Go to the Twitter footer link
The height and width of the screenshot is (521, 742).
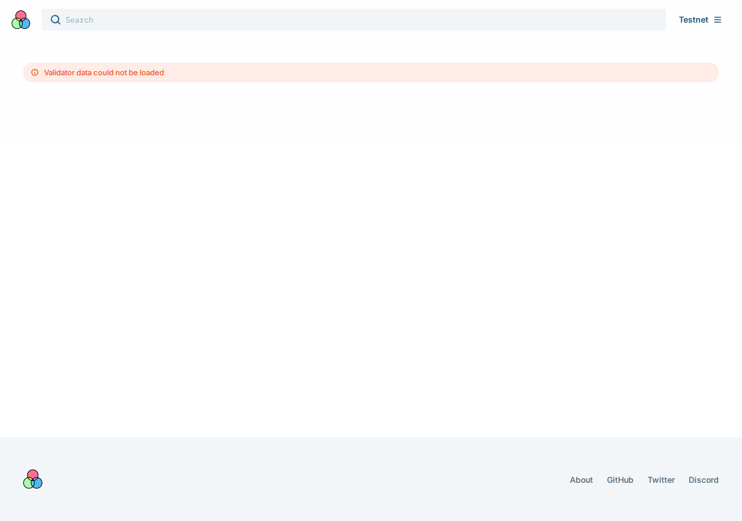[x=661, y=480]
